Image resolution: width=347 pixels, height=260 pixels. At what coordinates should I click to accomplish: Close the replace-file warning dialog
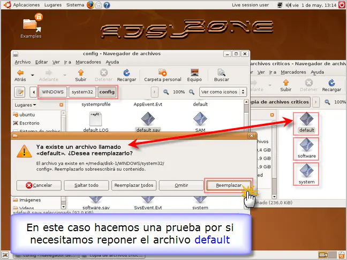[x=251, y=136]
